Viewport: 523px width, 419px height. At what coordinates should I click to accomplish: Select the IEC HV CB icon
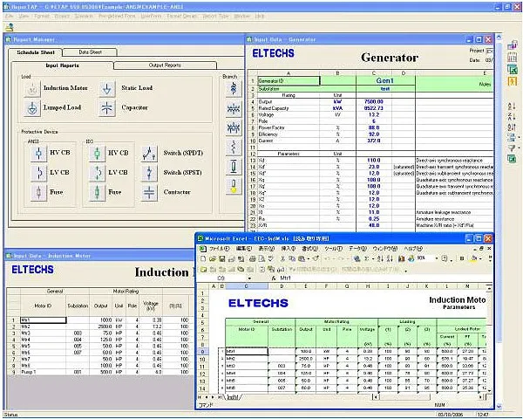pyautogui.click(x=97, y=153)
